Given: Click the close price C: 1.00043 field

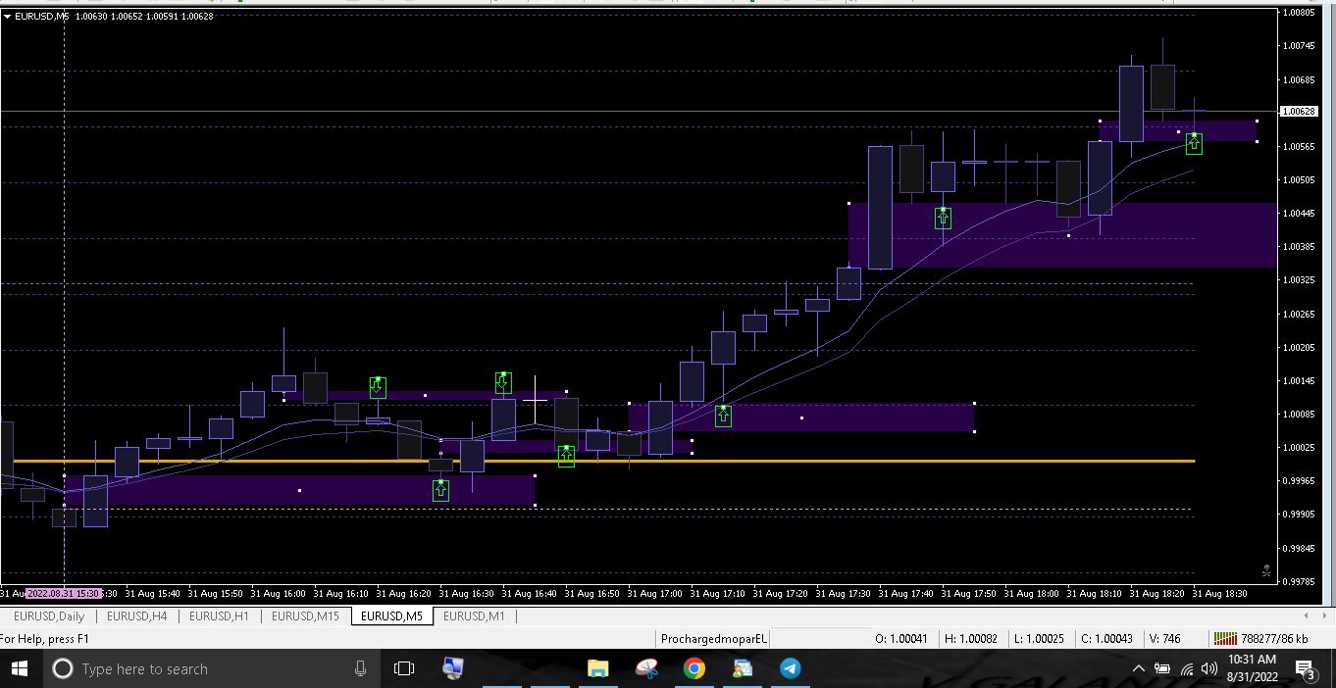Looking at the screenshot, I should [1106, 639].
